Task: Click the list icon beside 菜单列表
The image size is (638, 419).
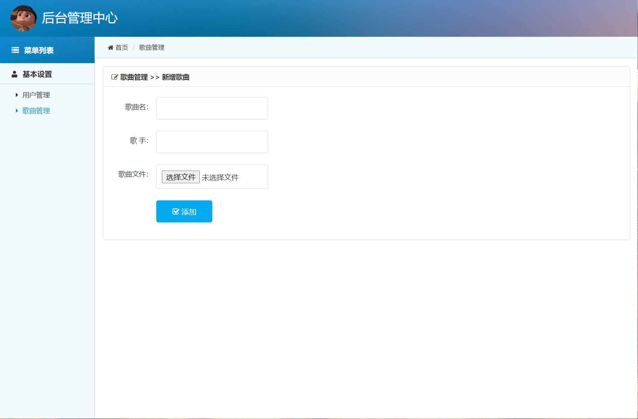Action: click(15, 50)
